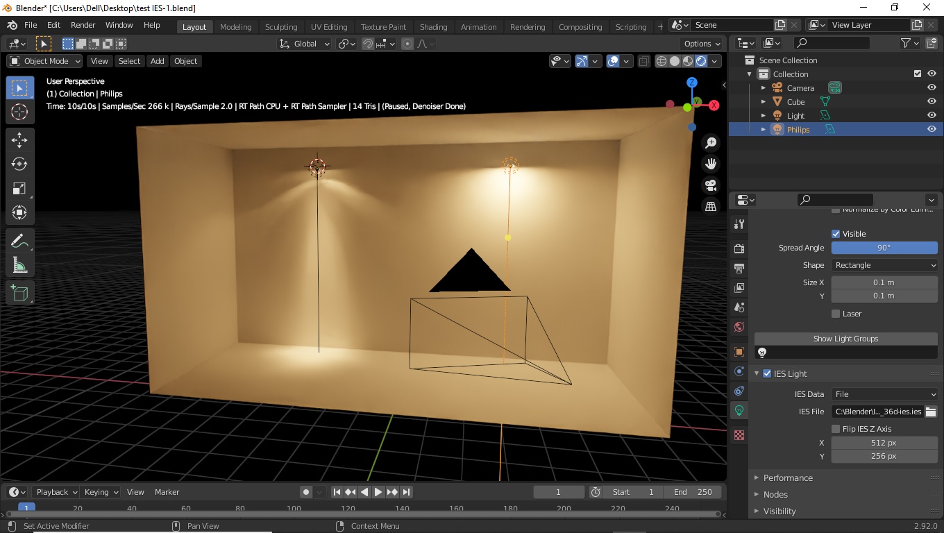This screenshot has width=944, height=533.
Task: Switch to perspective/orthographic grid icon
Action: [711, 206]
